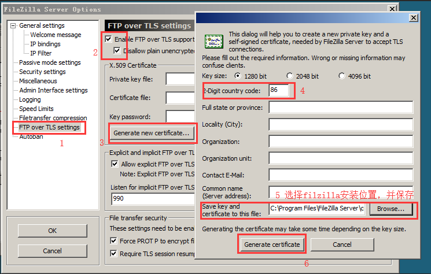Click the Locality (City) field
Screen dimensions: 431x274
pos(341,124)
